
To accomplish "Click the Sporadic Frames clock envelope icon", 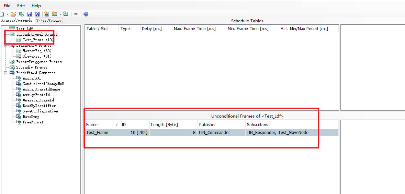I will [12, 68].
